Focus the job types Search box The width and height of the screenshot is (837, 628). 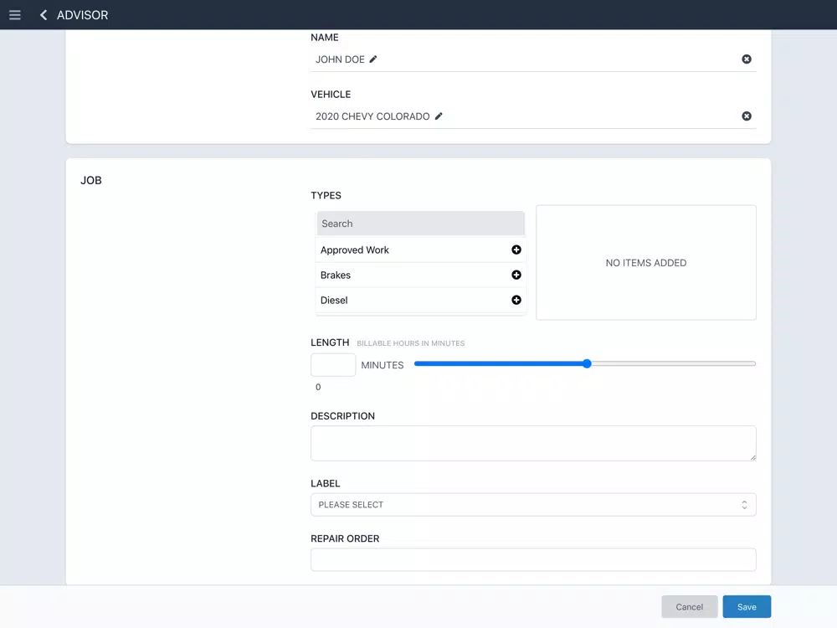pyautogui.click(x=421, y=224)
